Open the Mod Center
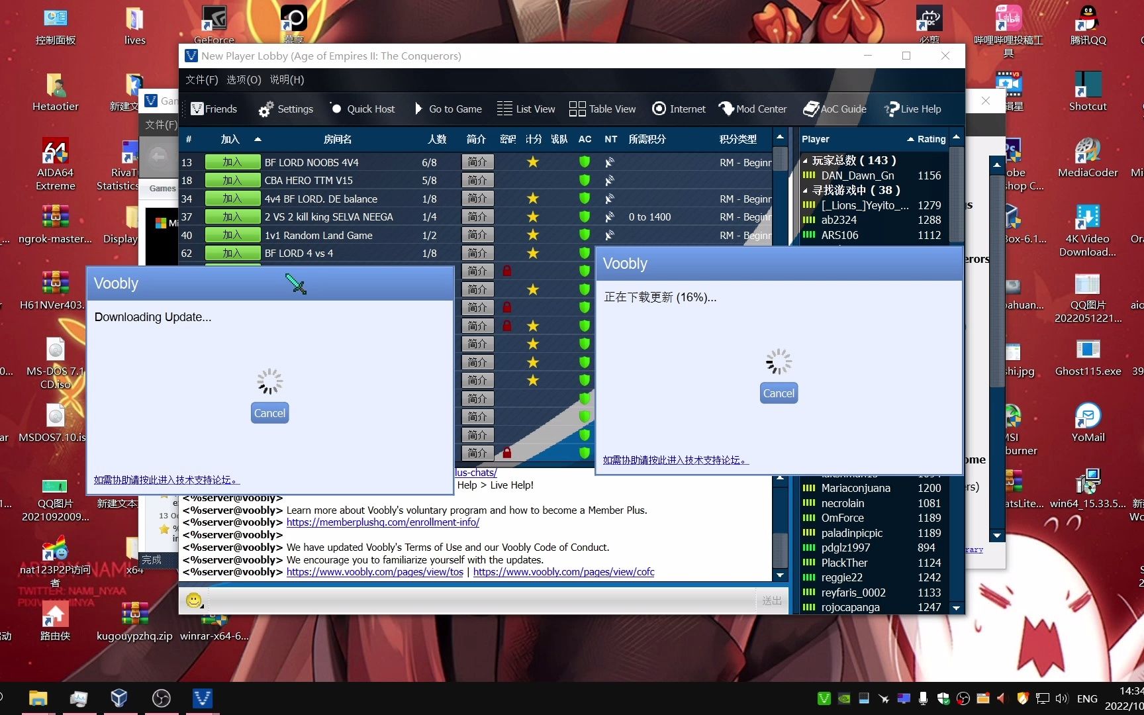The image size is (1144, 715). click(x=753, y=109)
